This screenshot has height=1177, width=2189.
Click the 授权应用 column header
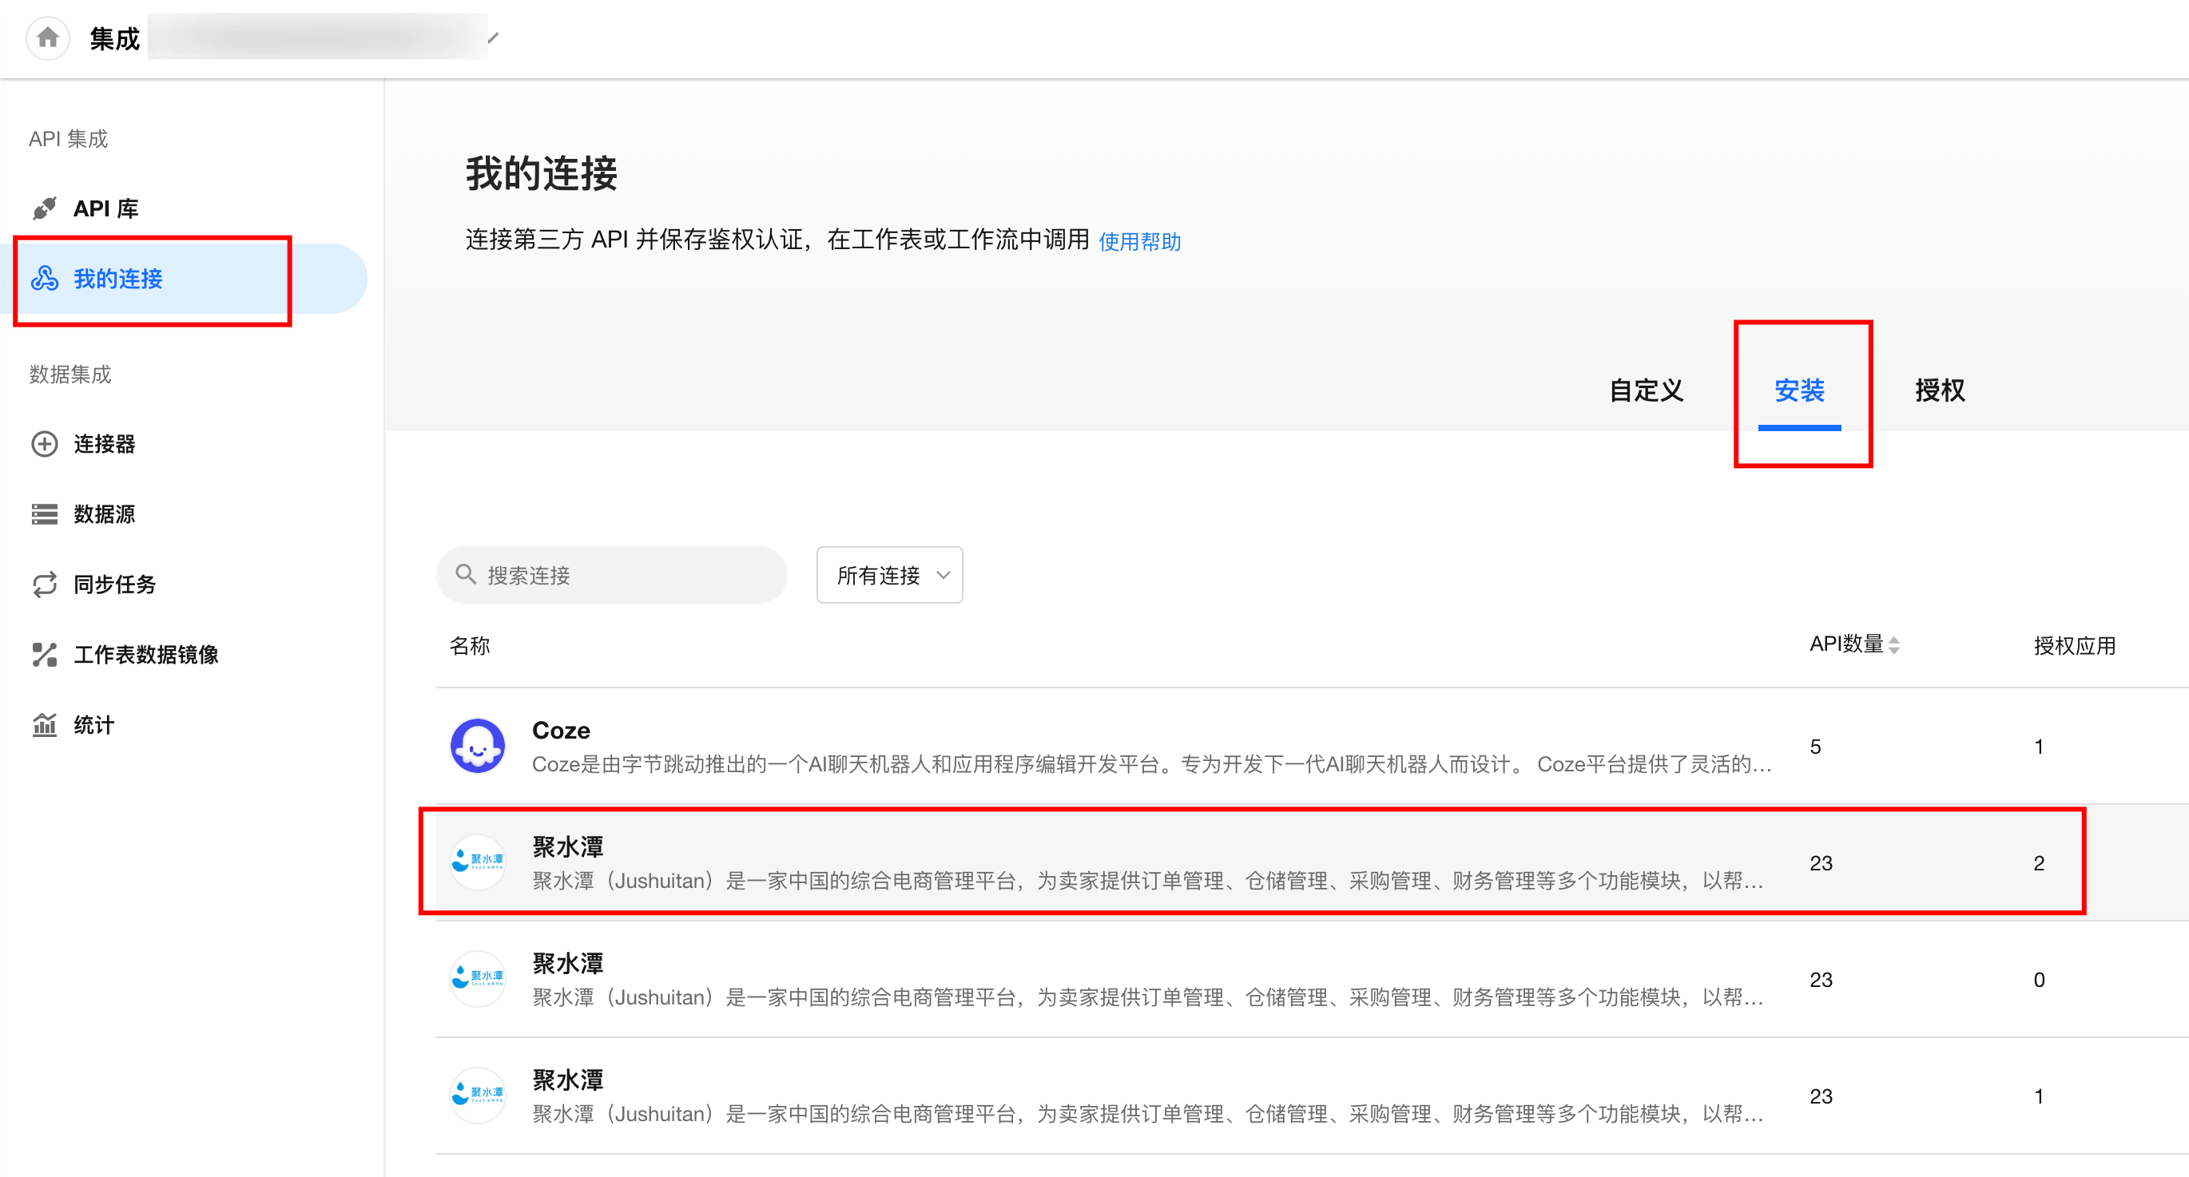click(2074, 645)
